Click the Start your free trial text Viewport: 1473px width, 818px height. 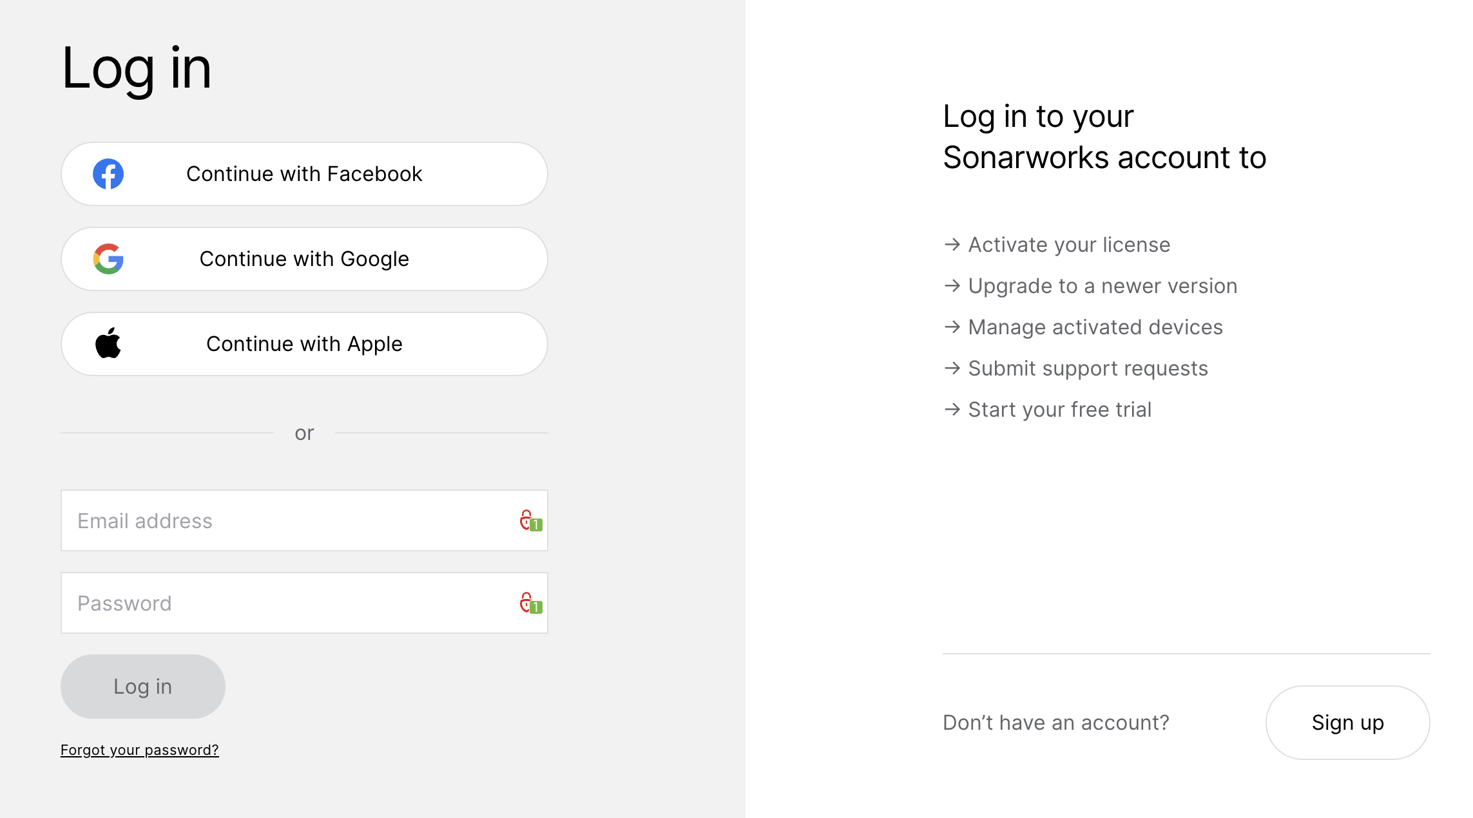click(x=1060, y=410)
